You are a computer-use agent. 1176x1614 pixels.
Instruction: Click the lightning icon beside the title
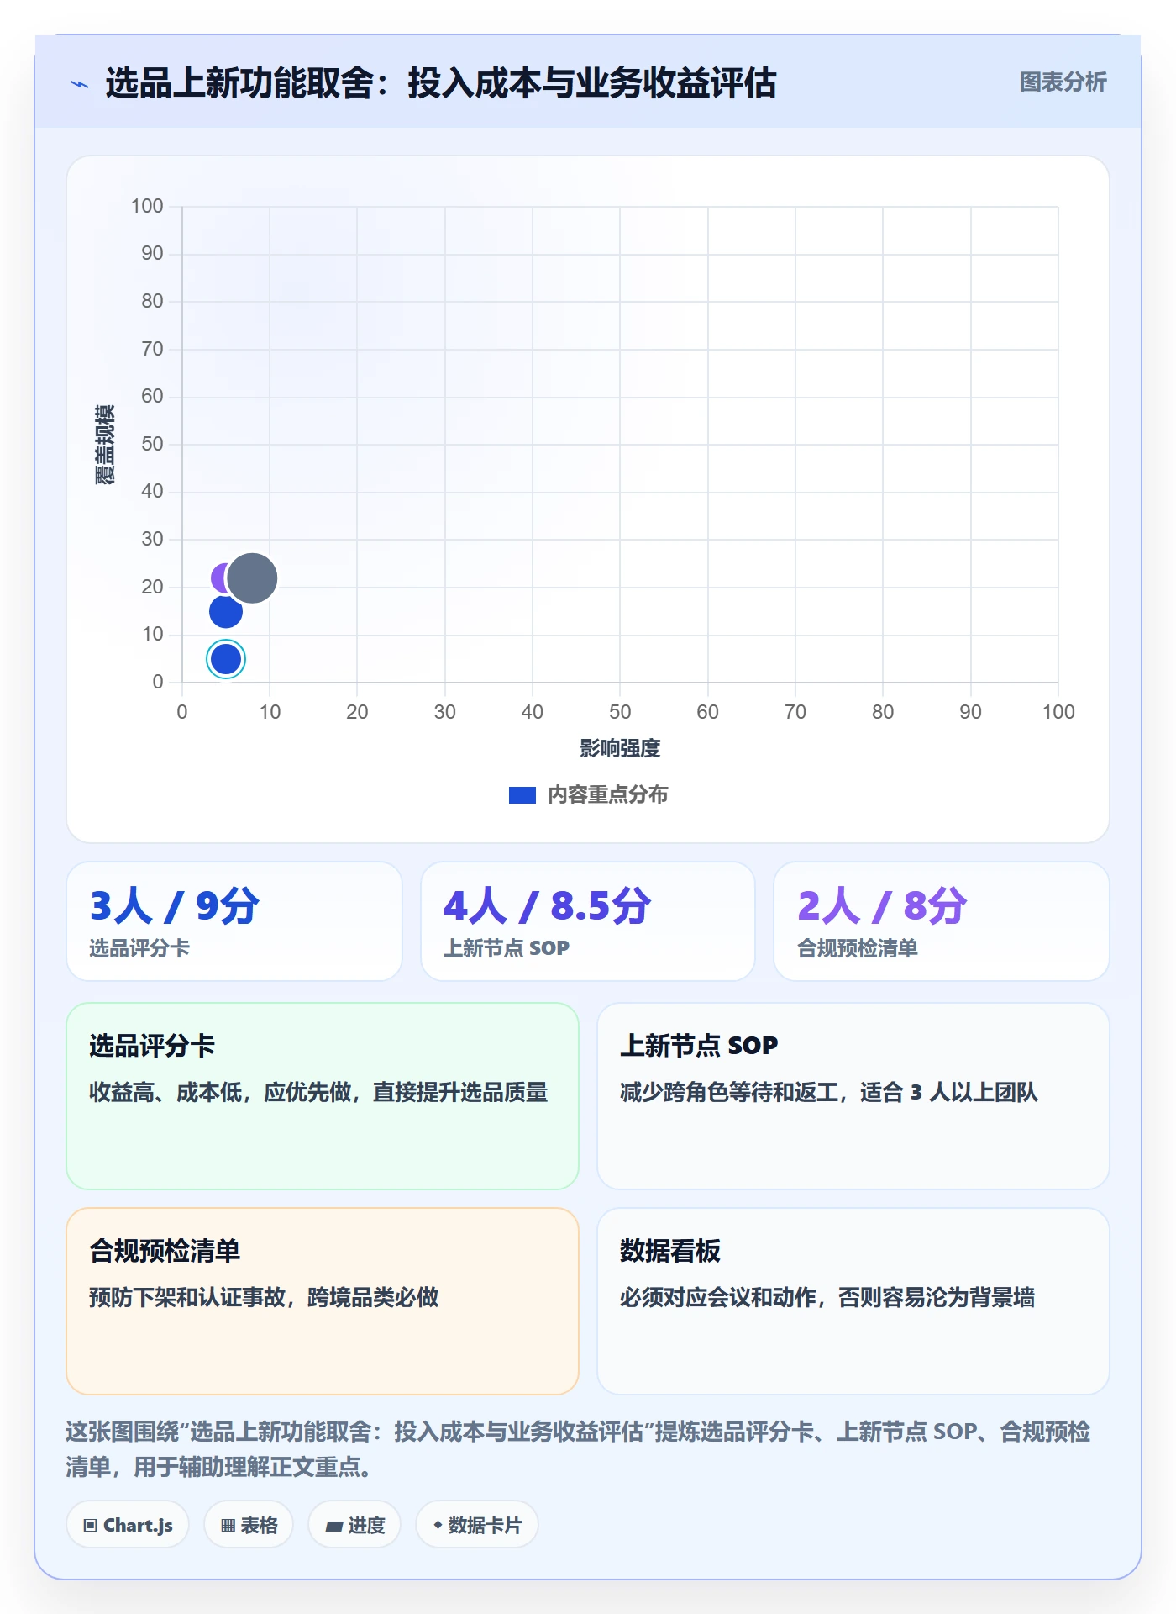(x=80, y=84)
